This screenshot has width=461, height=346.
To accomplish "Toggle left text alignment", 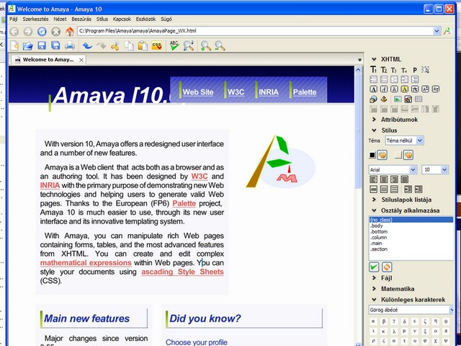I will click(x=373, y=179).
